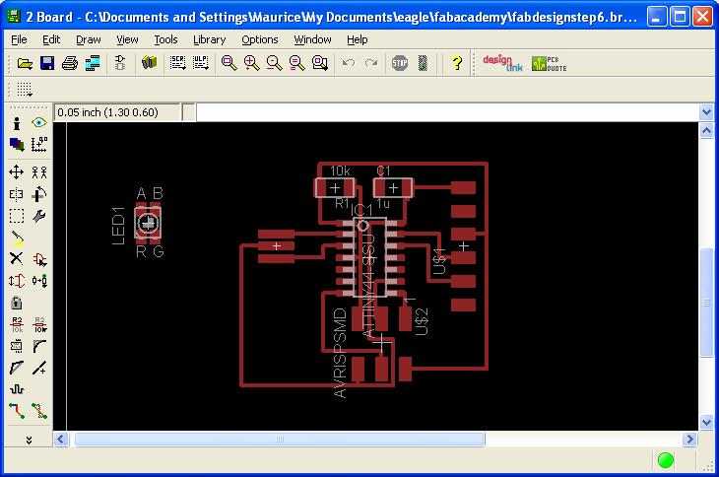Image resolution: width=719 pixels, height=477 pixels.
Task: Select the Pinswap tool
Action: (x=17, y=281)
